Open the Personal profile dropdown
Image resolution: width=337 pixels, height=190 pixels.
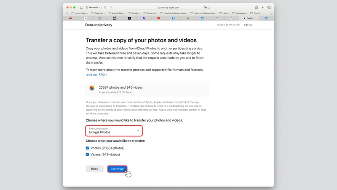(93, 7)
